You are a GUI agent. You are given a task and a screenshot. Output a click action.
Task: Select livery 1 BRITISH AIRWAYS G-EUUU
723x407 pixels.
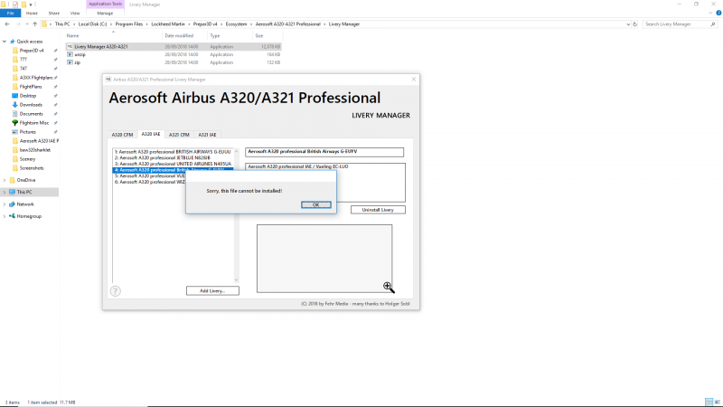pos(173,152)
